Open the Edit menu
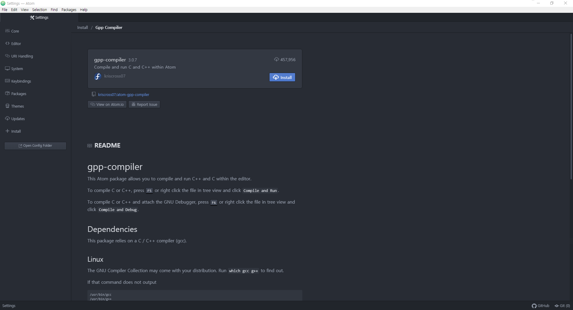Image resolution: width=573 pixels, height=310 pixels. point(14,10)
